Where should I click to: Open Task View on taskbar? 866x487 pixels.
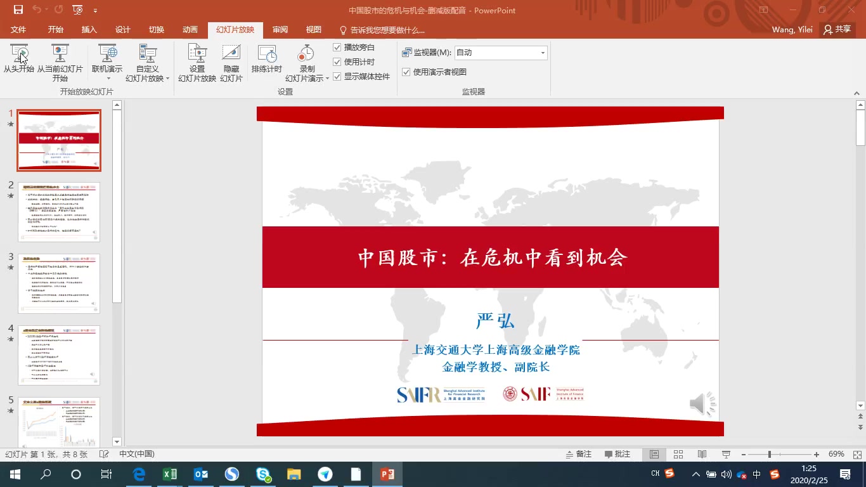coord(107,474)
